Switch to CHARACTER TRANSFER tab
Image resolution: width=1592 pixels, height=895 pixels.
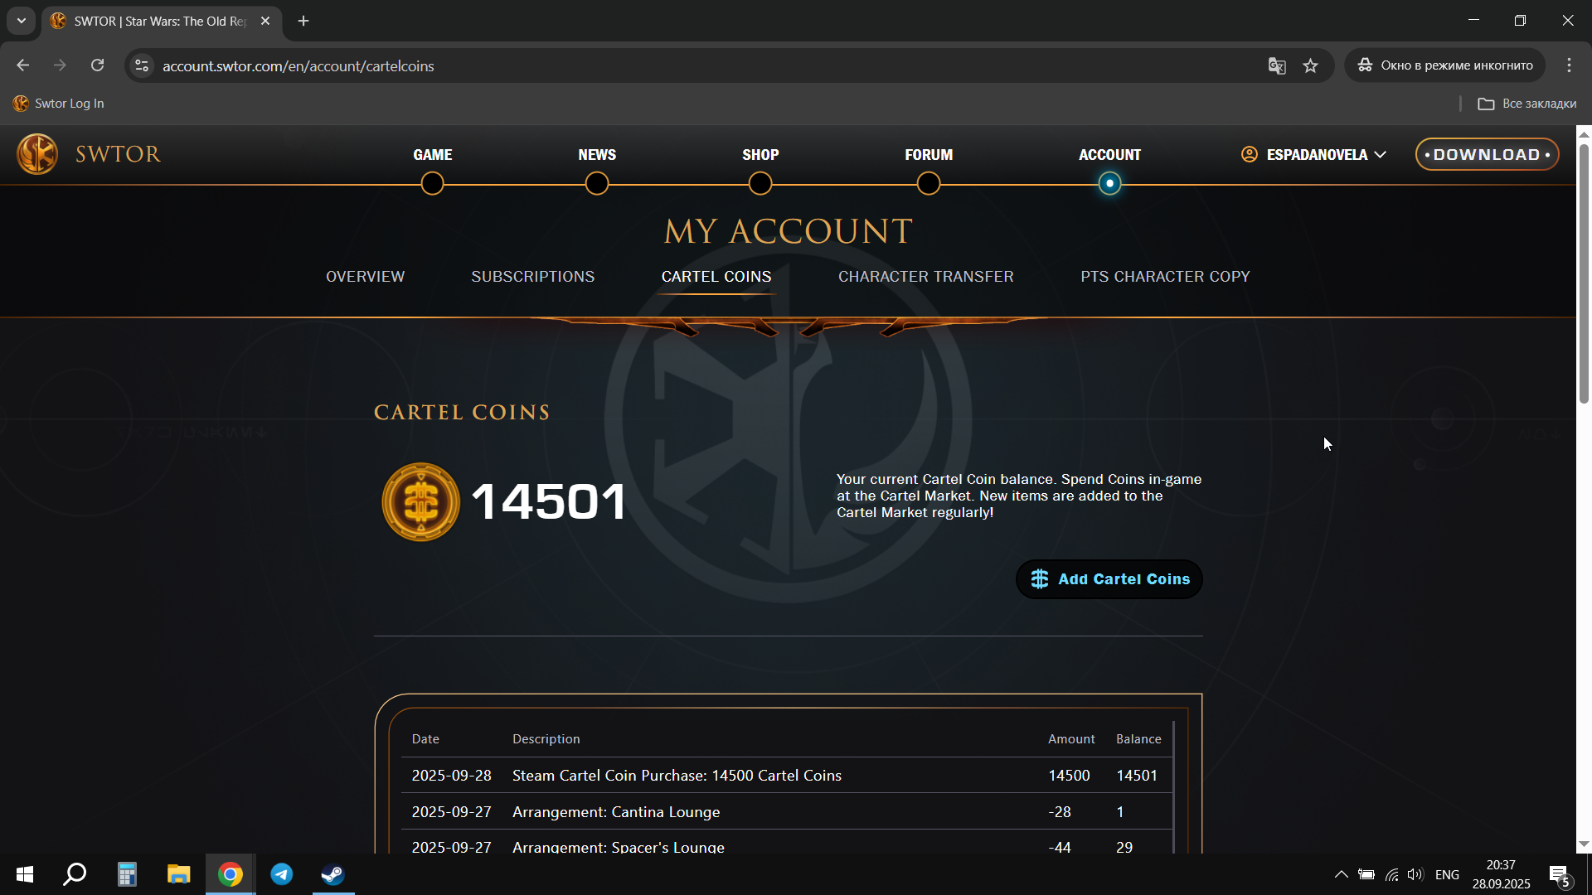click(926, 277)
